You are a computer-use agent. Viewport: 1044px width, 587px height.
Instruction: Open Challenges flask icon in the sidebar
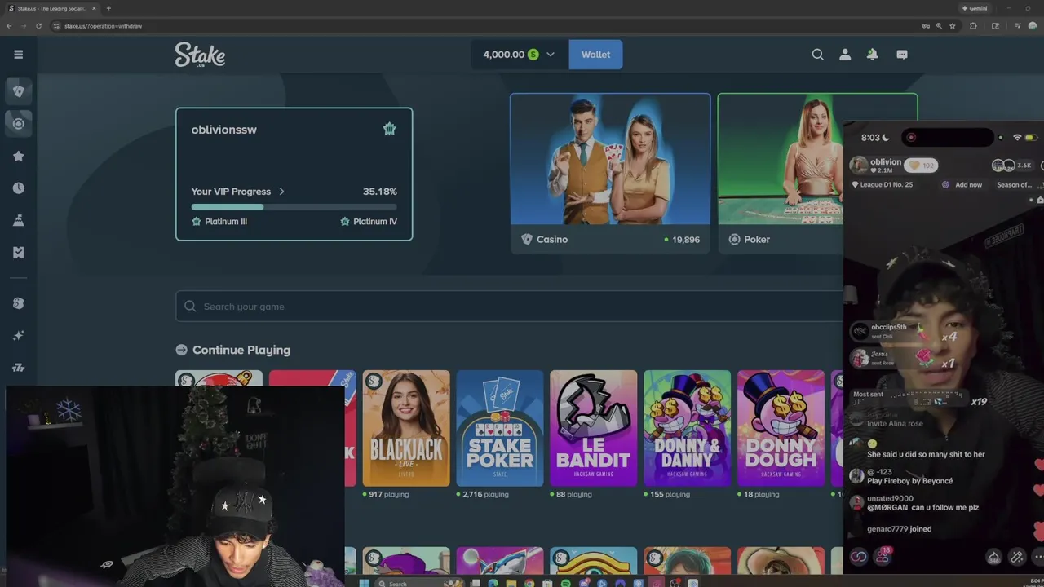pyautogui.click(x=18, y=220)
